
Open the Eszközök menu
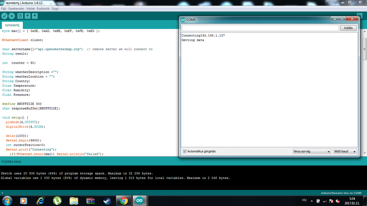[43, 9]
